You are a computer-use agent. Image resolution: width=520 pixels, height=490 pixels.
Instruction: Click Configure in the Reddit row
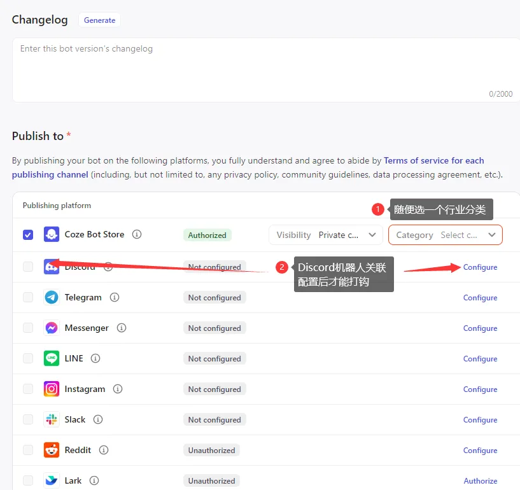click(480, 450)
